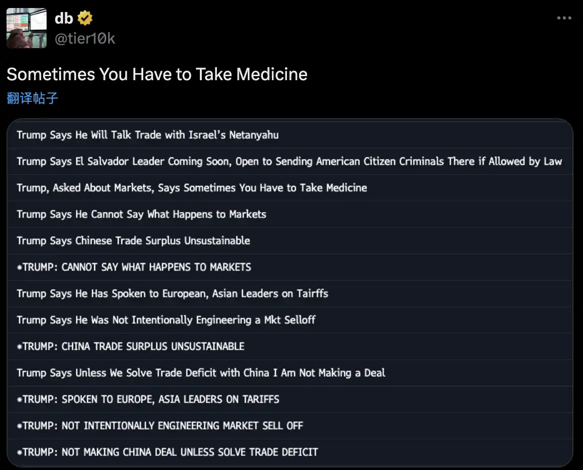Select "*TRUMP: NOT MAKING CHINA DEAL" bottom row
Screen dimensions: 583x470
pos(167,452)
